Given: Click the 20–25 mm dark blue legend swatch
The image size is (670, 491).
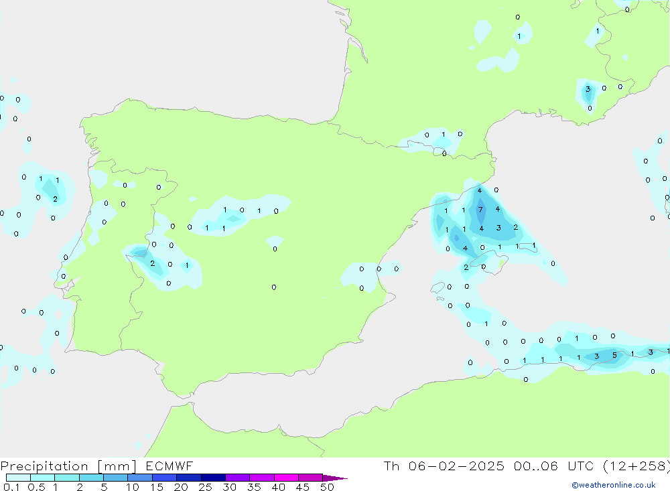Looking at the screenshot, I should point(189,478).
